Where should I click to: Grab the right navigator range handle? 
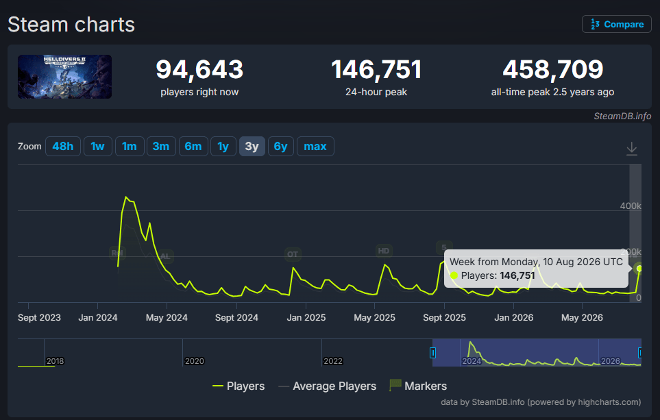640,353
